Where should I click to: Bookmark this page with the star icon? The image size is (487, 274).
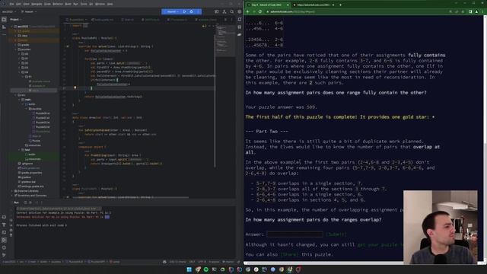coord(463,12)
